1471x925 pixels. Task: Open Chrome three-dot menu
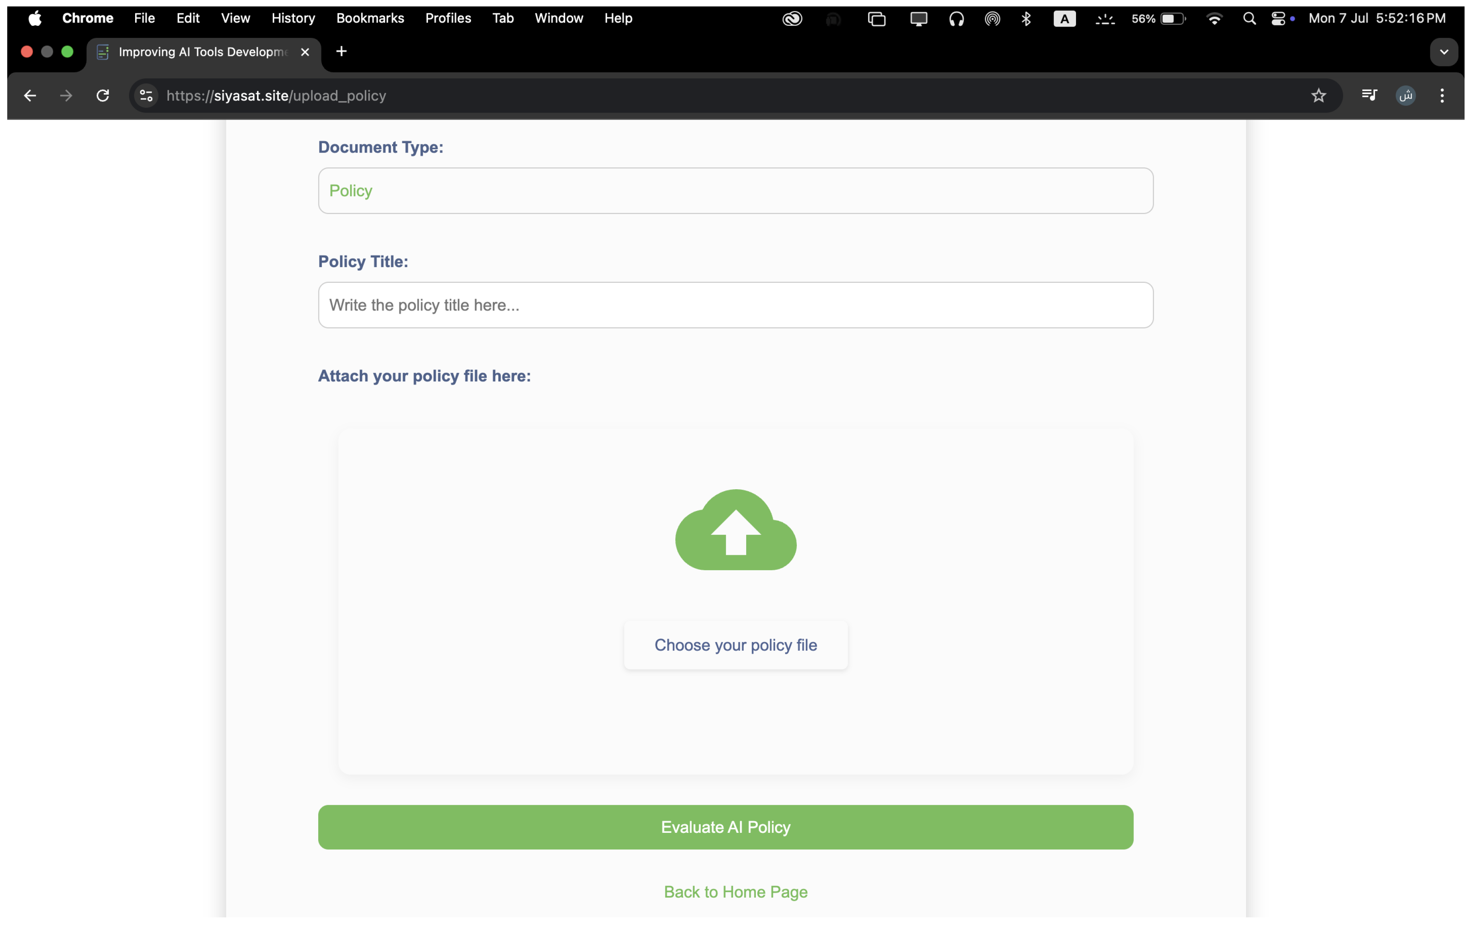point(1442,96)
